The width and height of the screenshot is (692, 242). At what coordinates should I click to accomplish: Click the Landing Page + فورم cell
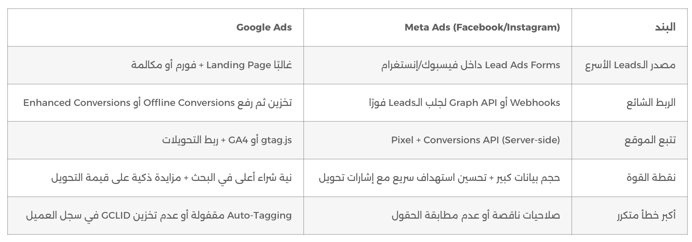pos(211,65)
